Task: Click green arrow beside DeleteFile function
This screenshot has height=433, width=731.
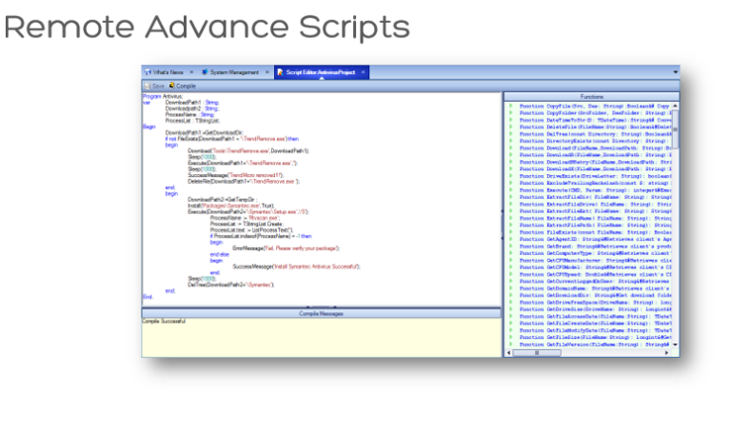Action: pyautogui.click(x=511, y=127)
